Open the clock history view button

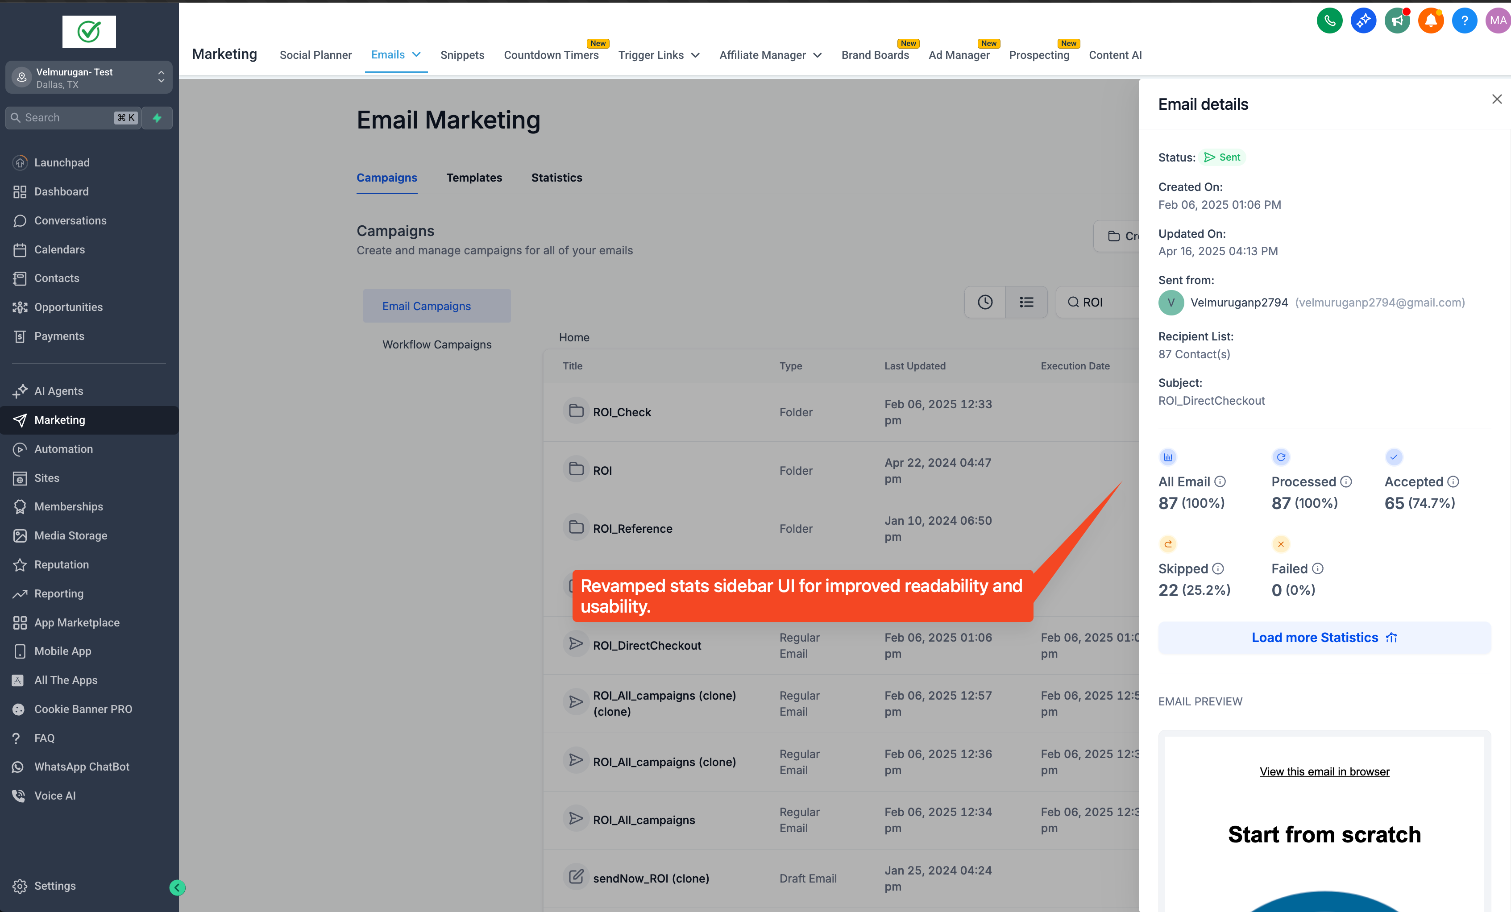pyautogui.click(x=985, y=303)
